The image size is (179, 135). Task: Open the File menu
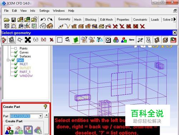coord(6,11)
